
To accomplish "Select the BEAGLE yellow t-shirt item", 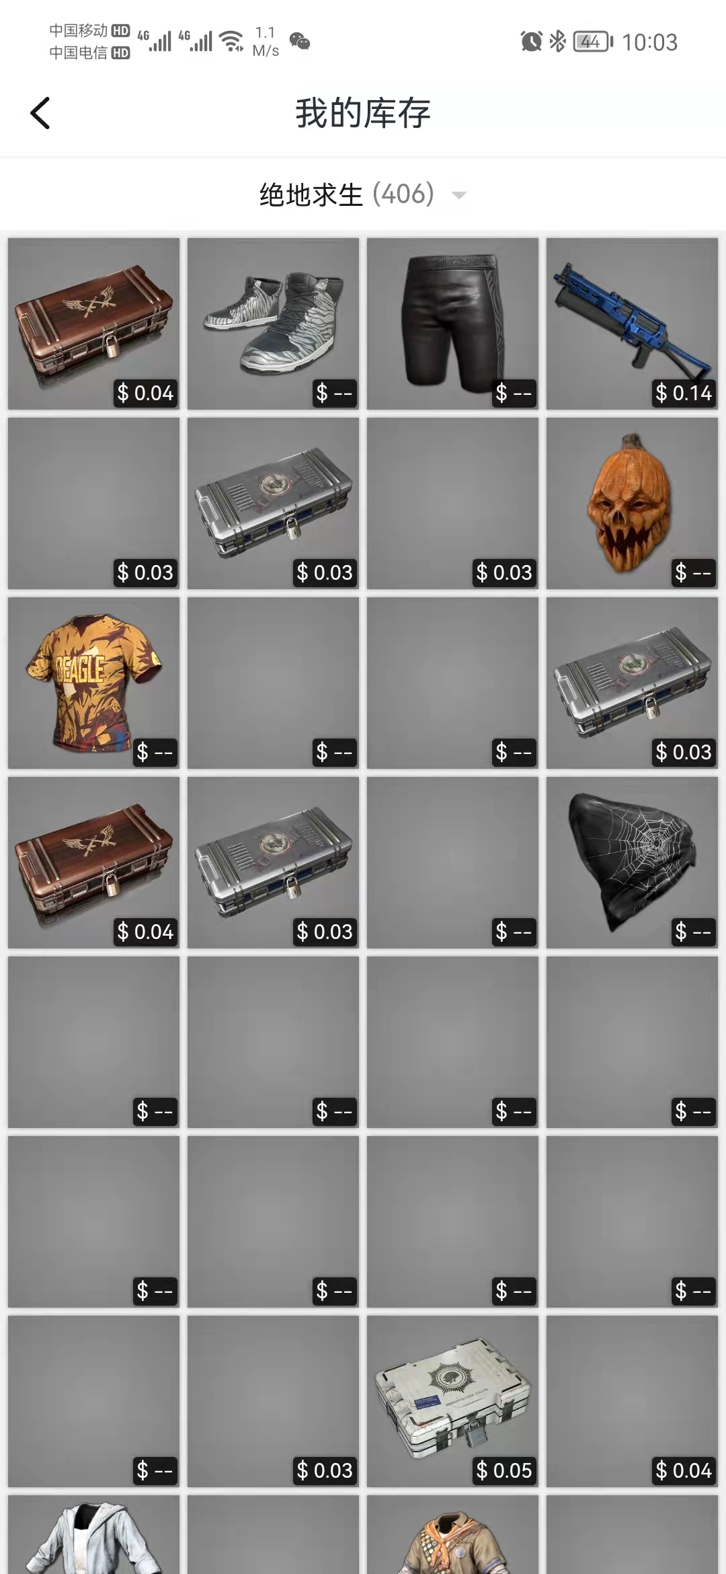I will tap(93, 683).
